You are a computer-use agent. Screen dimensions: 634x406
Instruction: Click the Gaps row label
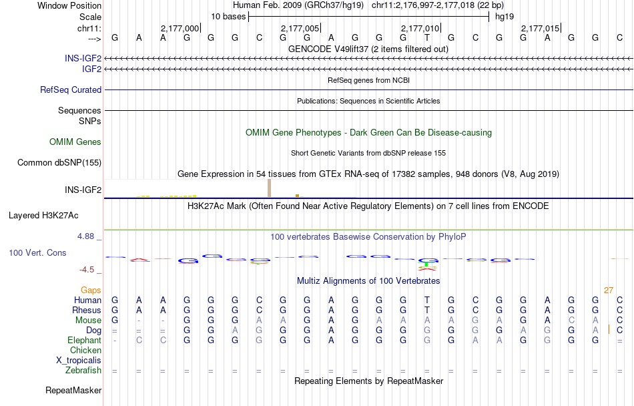(x=91, y=290)
